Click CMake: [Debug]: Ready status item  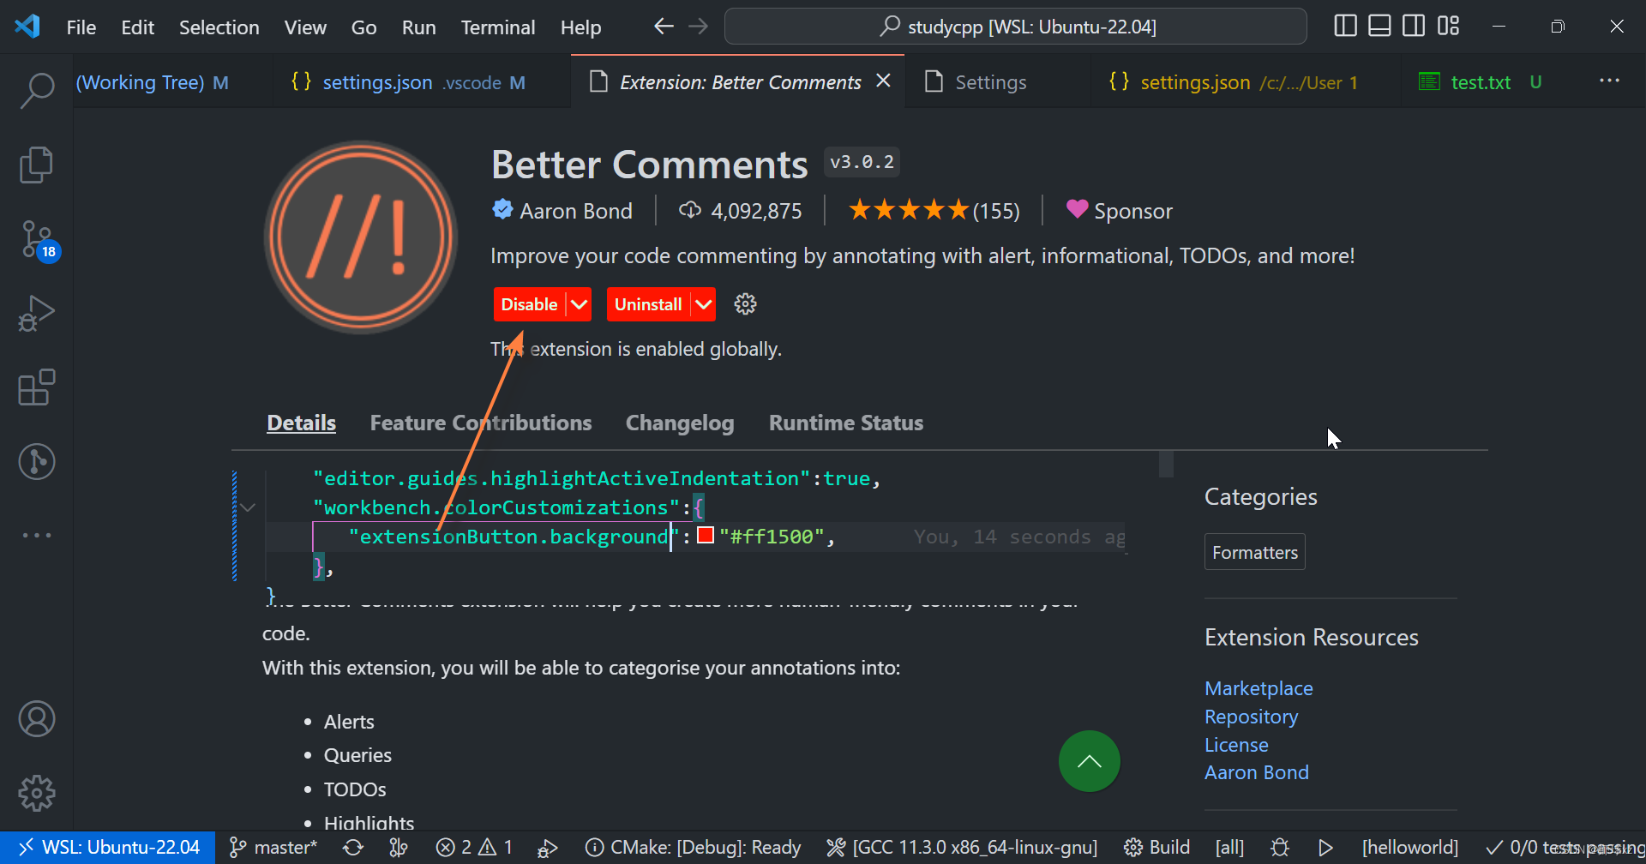coord(693,848)
